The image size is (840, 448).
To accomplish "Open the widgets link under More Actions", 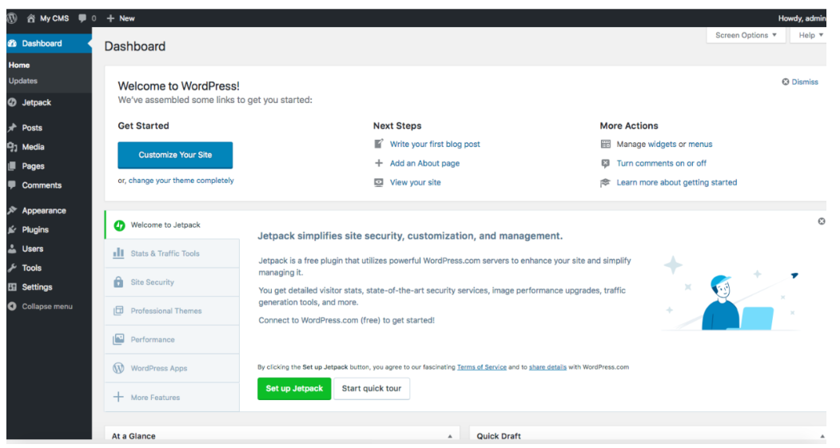I will [x=662, y=144].
